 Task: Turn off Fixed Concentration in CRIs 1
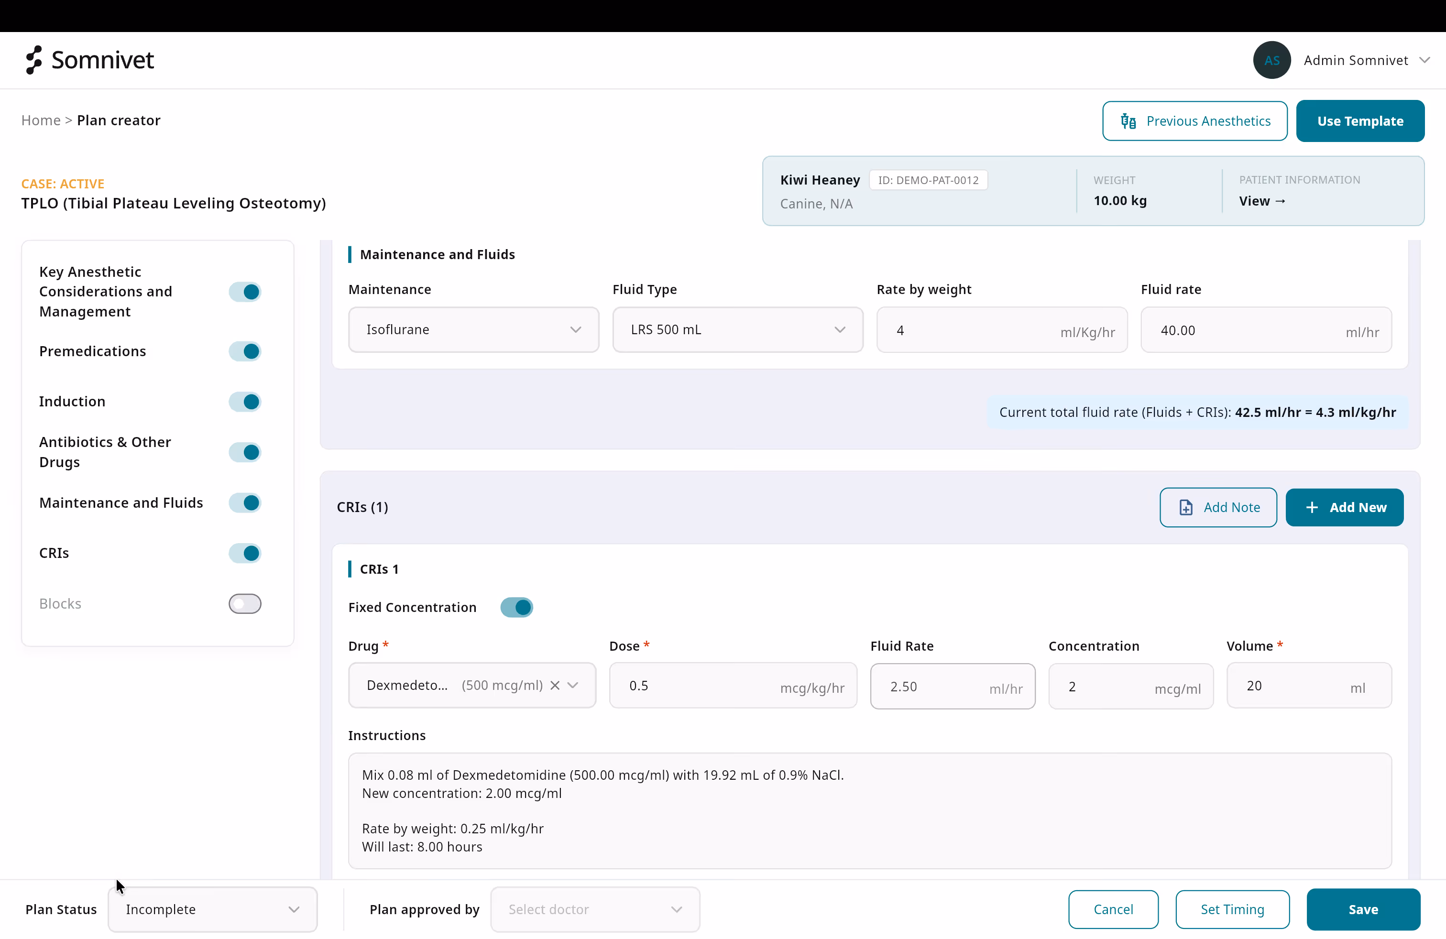516,607
